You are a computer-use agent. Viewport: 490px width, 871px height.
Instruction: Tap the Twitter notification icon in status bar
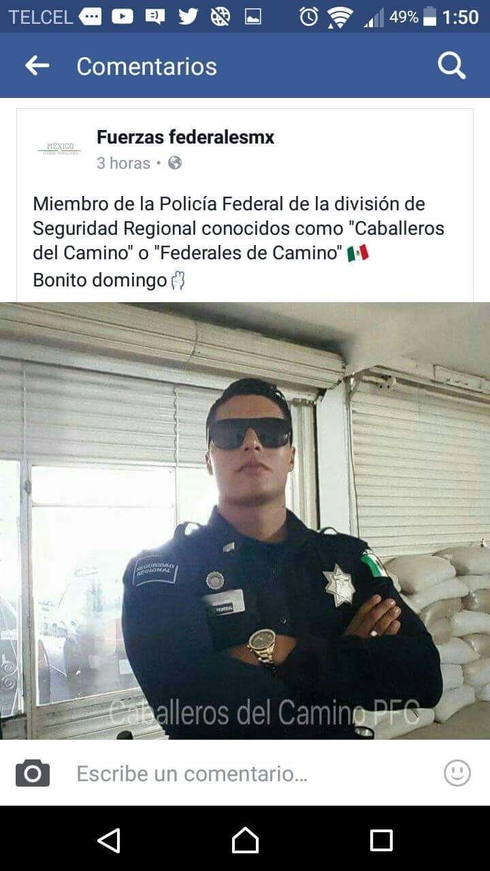188,16
